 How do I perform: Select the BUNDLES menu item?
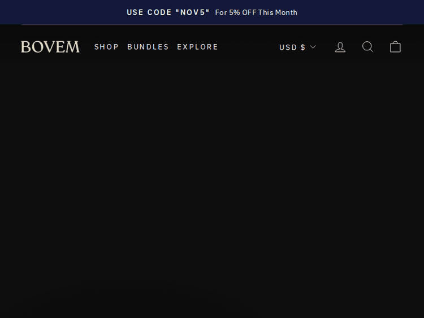tap(148, 47)
